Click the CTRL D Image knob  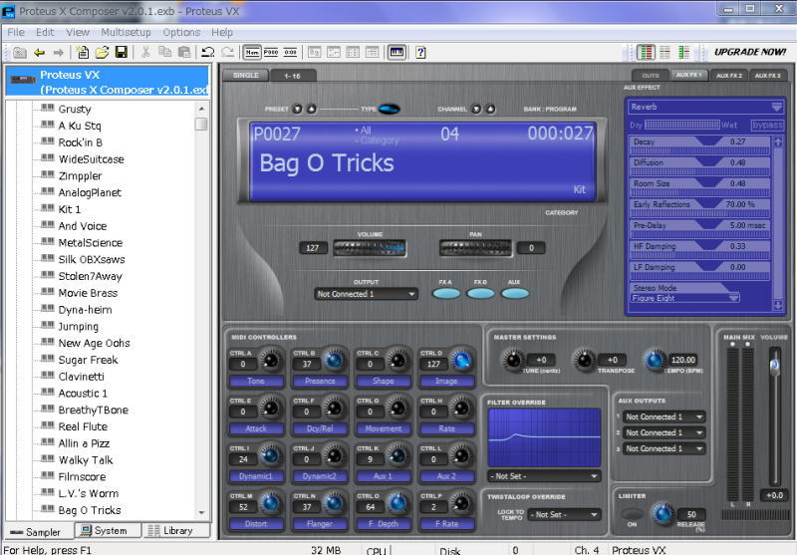[x=461, y=361]
